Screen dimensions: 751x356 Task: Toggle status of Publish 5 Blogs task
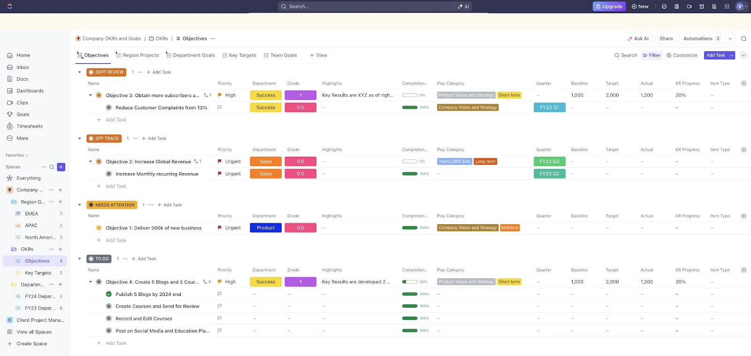coord(109,294)
